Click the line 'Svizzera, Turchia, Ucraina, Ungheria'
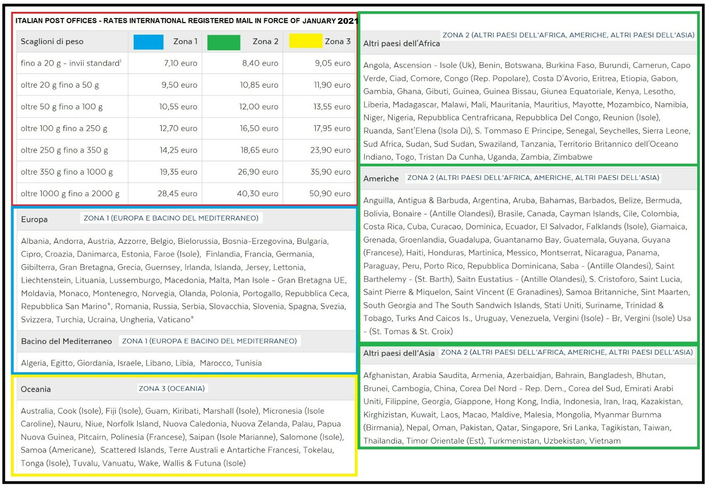Screen dimensions: 706x486 (107, 319)
